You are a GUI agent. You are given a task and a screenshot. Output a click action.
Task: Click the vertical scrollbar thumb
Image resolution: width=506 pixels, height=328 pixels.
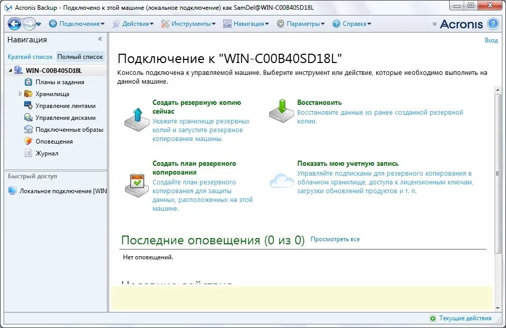[x=498, y=174]
